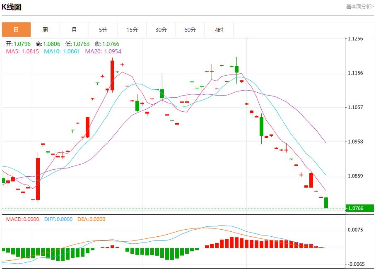
Task: Select the 日 daily chart tab
Action: 16,30
